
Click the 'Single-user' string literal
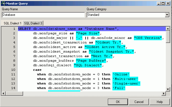tap(126, 83)
